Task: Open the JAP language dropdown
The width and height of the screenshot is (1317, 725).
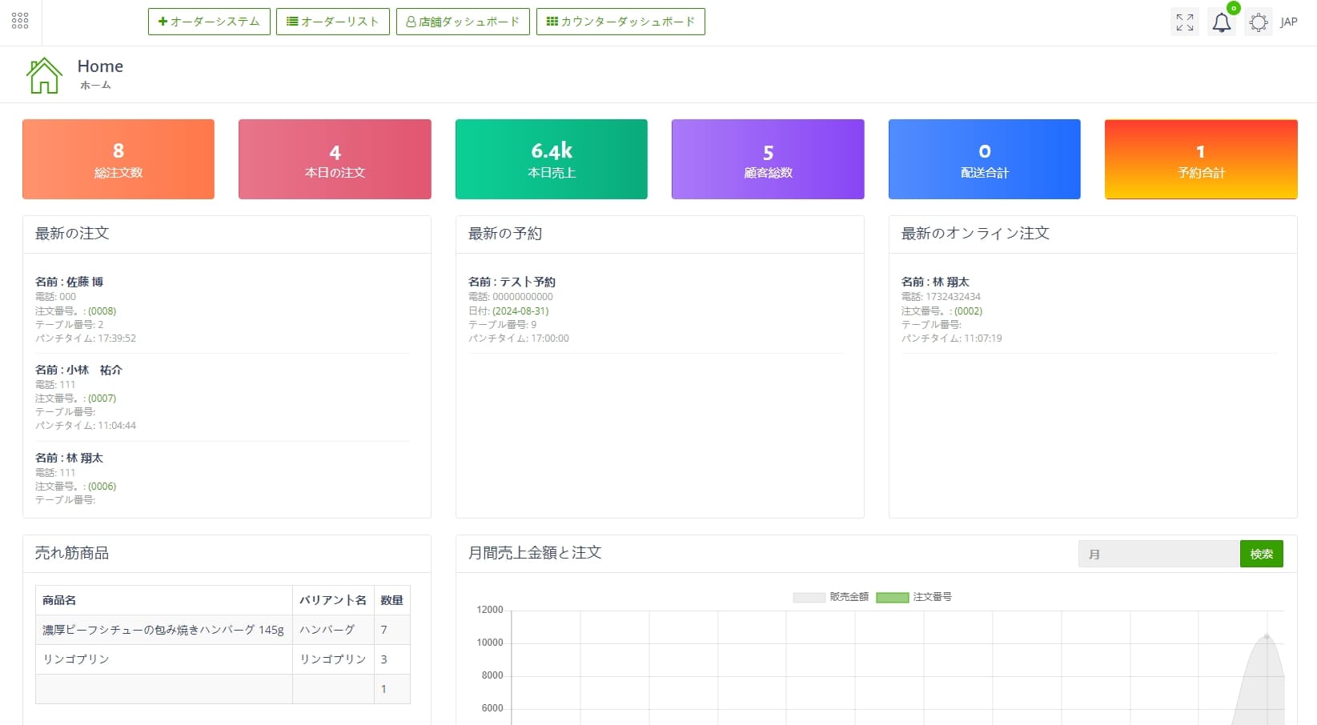Action: (1288, 22)
